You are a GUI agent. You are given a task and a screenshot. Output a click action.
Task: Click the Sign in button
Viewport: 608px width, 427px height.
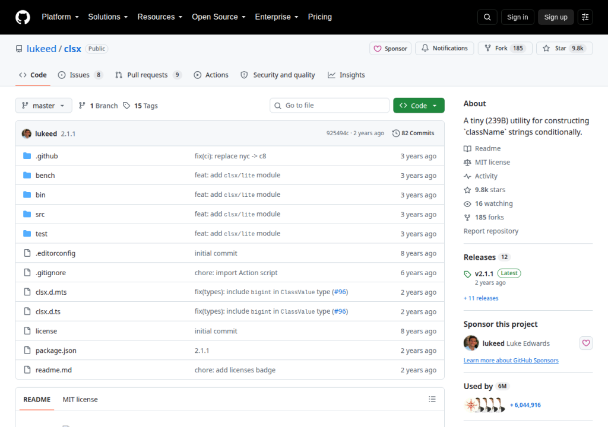[x=517, y=17]
